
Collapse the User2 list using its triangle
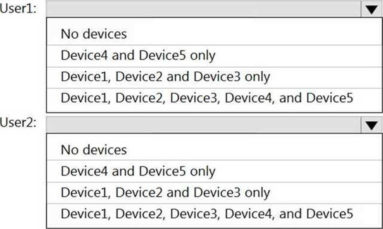pos(371,126)
